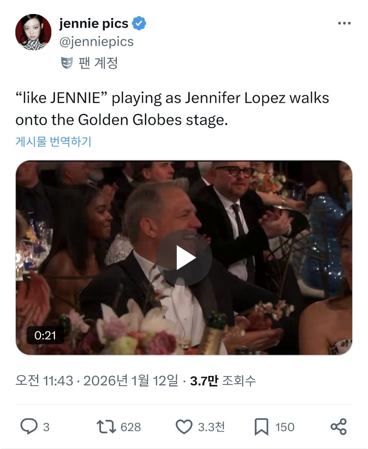The image size is (368, 449).
Task: Open the post timestamp 오전 11:43
Action: (44, 380)
